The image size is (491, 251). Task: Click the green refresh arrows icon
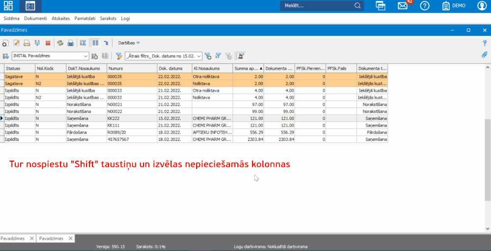[x=60, y=43]
